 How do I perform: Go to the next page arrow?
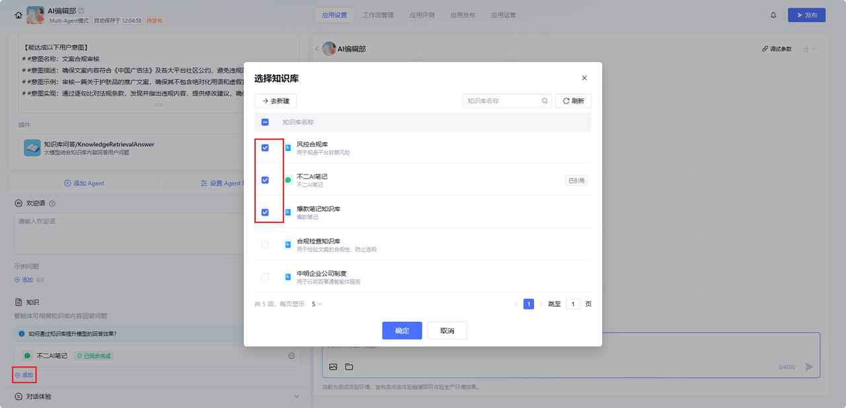click(x=541, y=304)
